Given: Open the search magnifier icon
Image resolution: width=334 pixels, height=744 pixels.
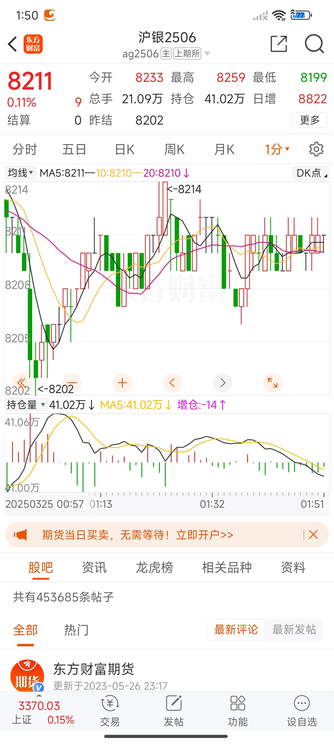Looking at the screenshot, I should click(314, 44).
